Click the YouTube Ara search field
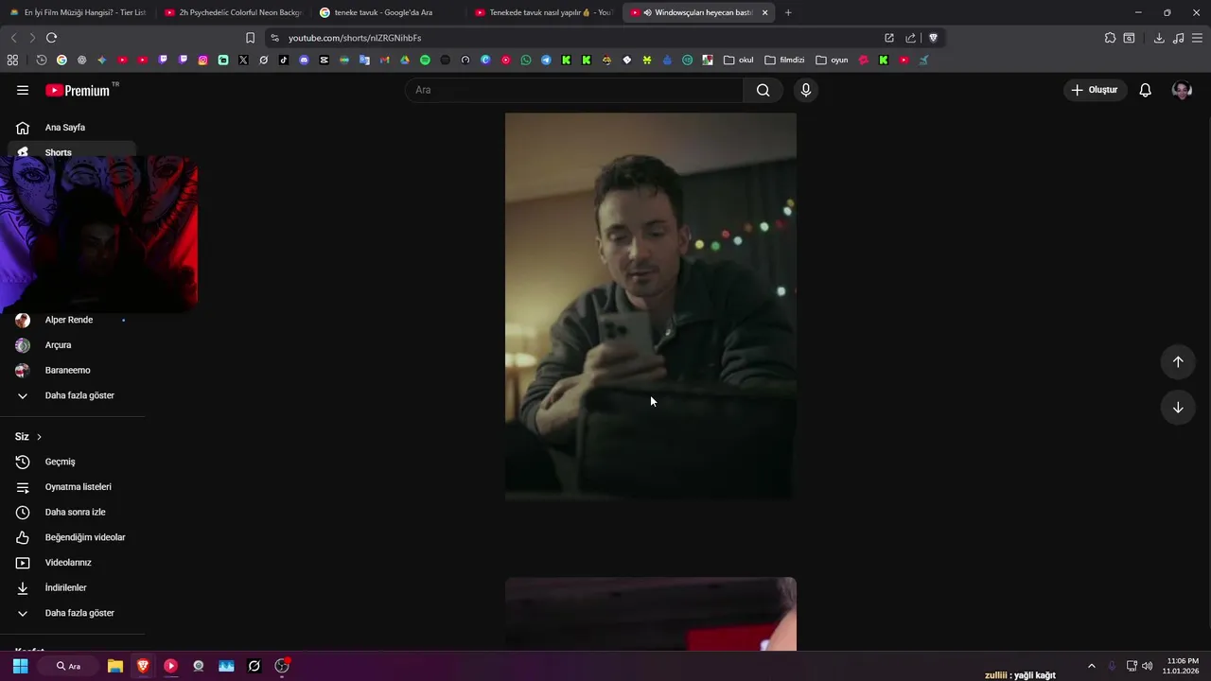Viewport: 1211px width, 681px height. 574,90
